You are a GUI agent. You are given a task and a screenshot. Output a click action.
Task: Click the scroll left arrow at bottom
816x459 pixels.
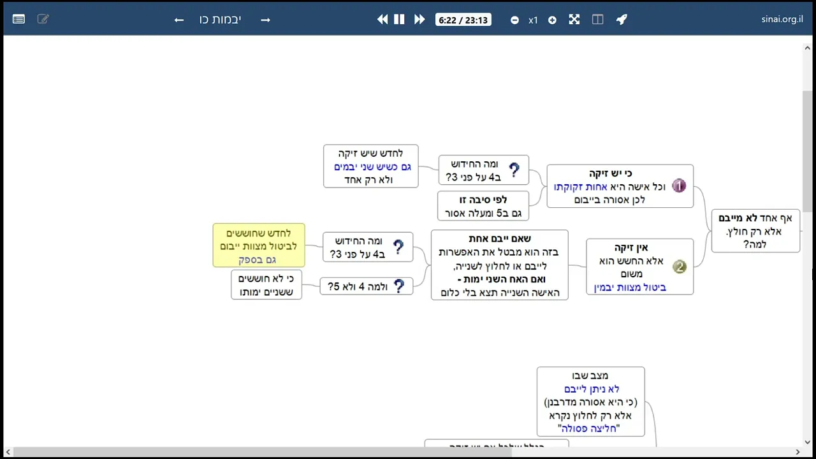[8, 453]
